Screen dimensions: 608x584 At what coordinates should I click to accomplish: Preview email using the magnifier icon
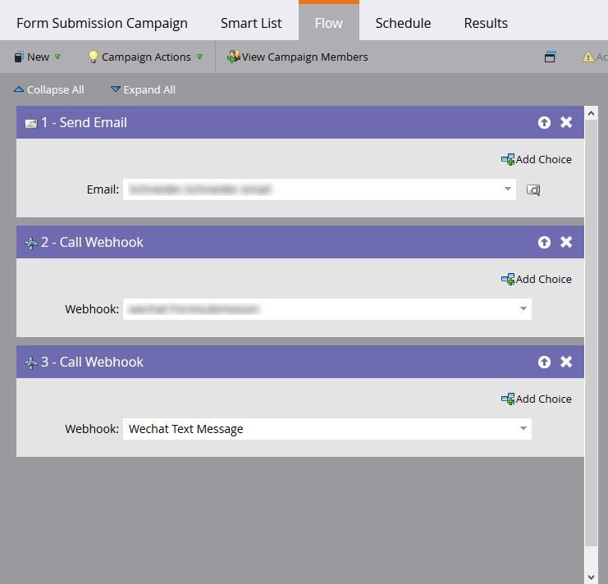click(533, 190)
